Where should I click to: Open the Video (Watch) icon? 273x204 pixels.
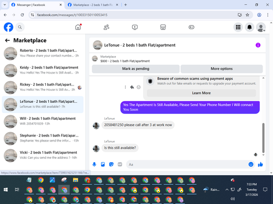point(135,27)
